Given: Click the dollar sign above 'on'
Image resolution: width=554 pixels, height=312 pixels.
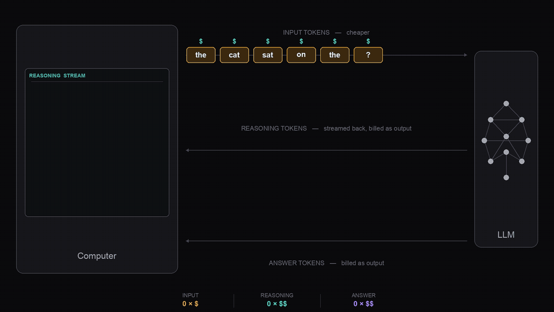Looking at the screenshot, I should click(x=301, y=41).
